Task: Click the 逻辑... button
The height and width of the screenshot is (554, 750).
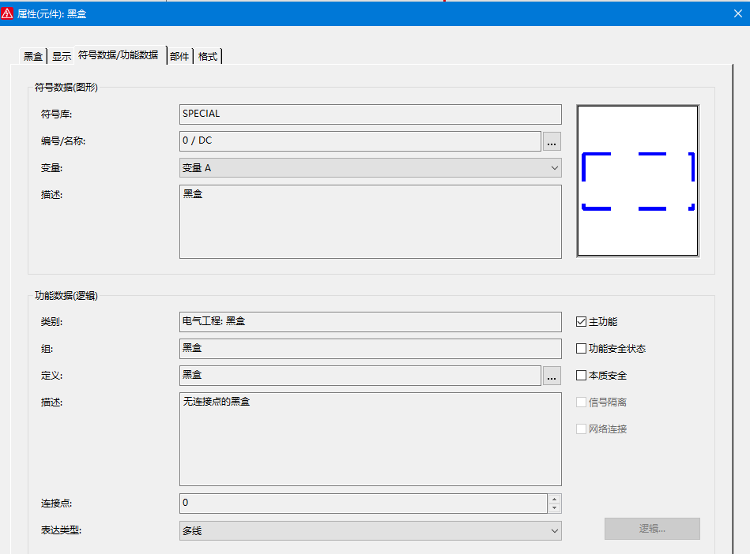Action: point(652,529)
